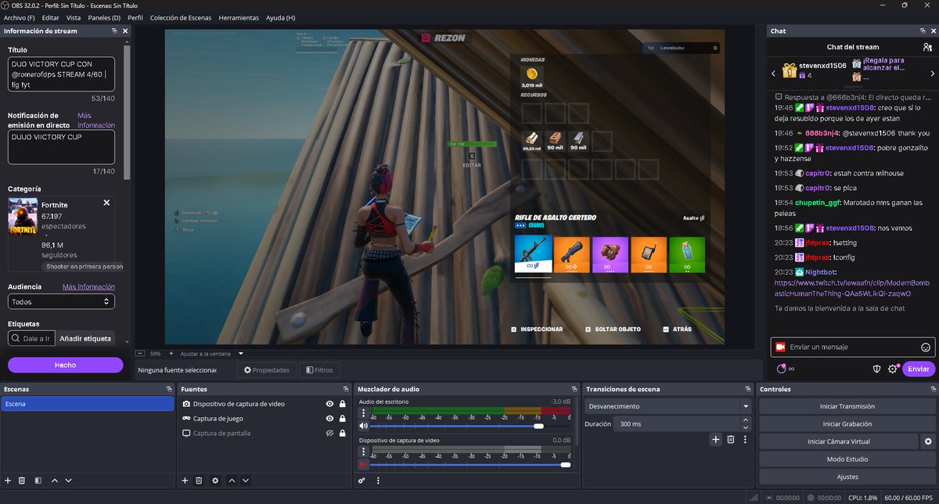Unlock Captura de juego source lock

[343, 419]
